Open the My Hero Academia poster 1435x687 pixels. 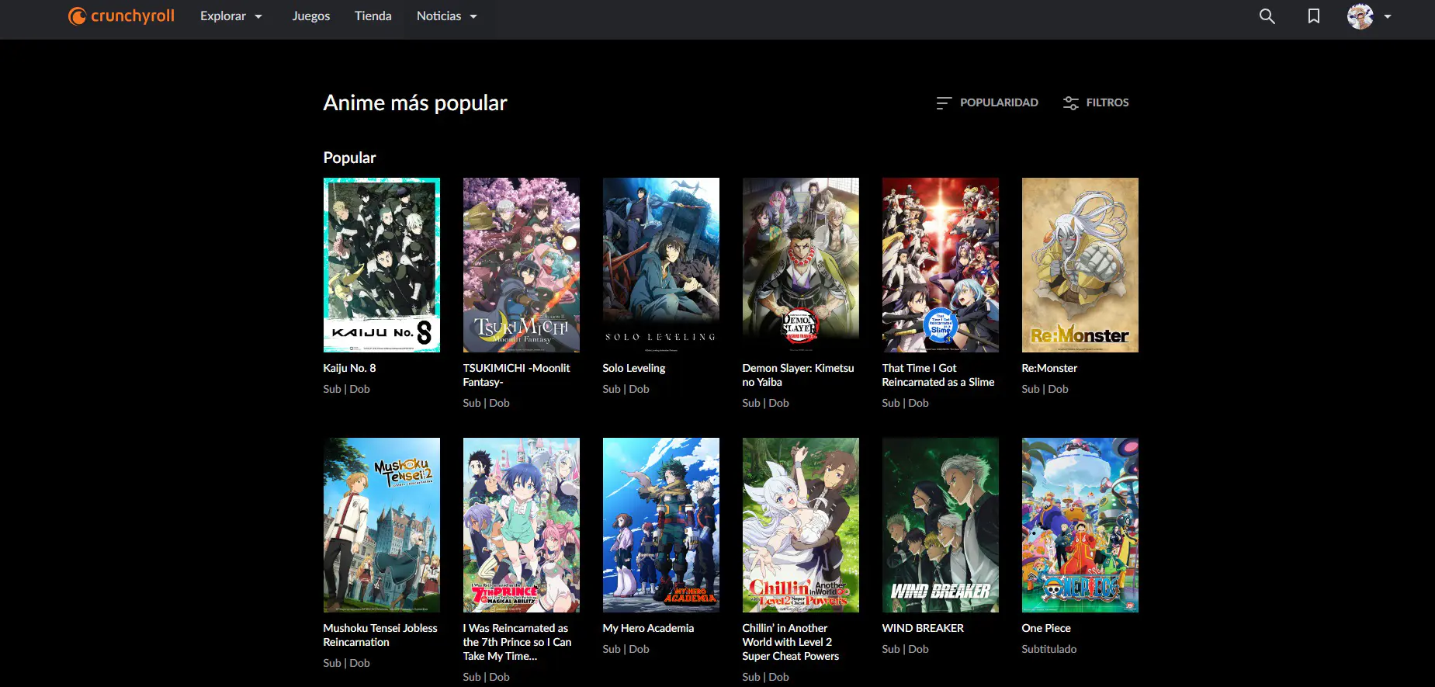(661, 525)
